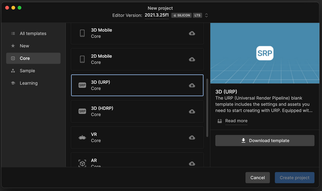Switch to the New templates category

tap(33, 46)
